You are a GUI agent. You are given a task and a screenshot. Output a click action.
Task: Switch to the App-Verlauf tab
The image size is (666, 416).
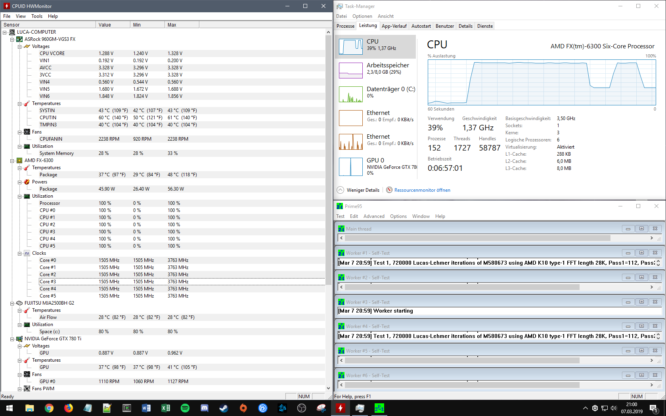coord(394,26)
